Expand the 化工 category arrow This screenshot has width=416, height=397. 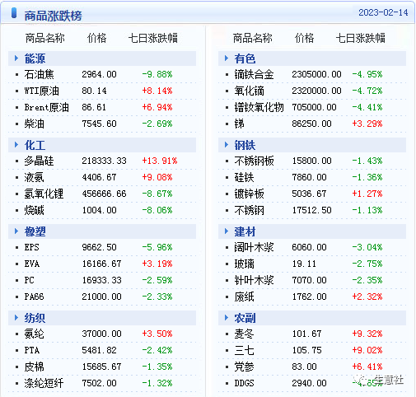pyautogui.click(x=16, y=145)
